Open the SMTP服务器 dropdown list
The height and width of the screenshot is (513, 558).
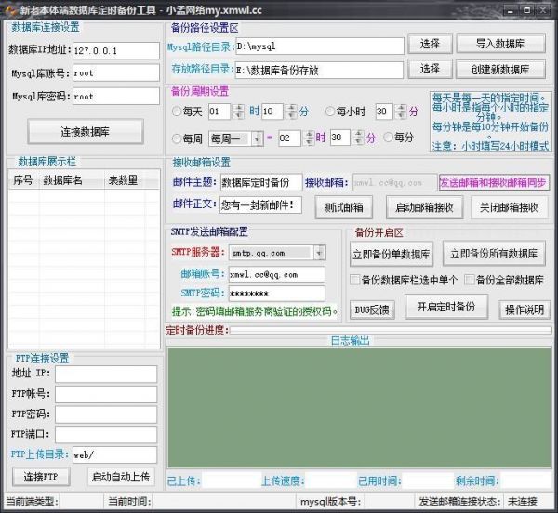click(319, 253)
